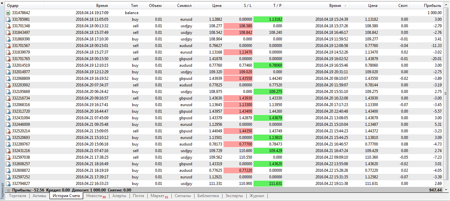The width and height of the screenshot is (450, 201).
Task: Click the buy icon of order 332794827
Action: (8, 184)
